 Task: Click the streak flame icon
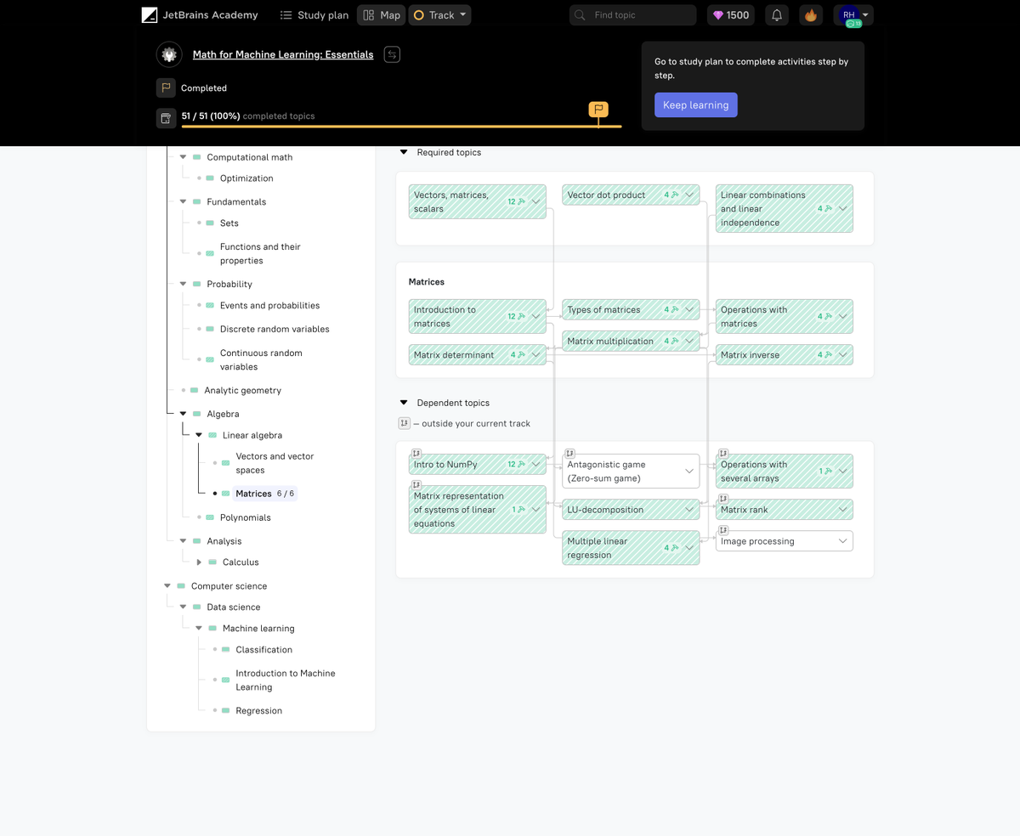[811, 15]
